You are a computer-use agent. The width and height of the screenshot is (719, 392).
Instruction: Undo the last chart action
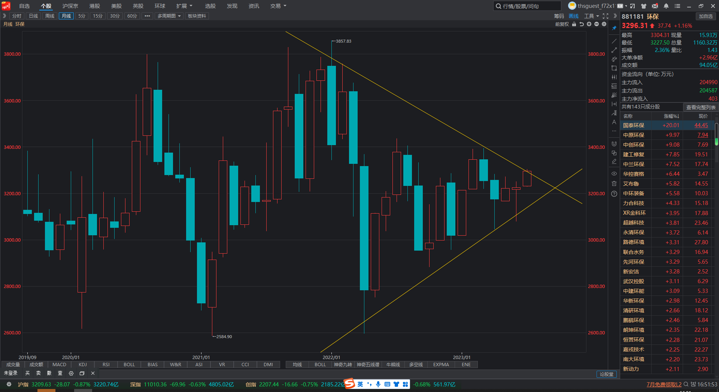point(582,24)
